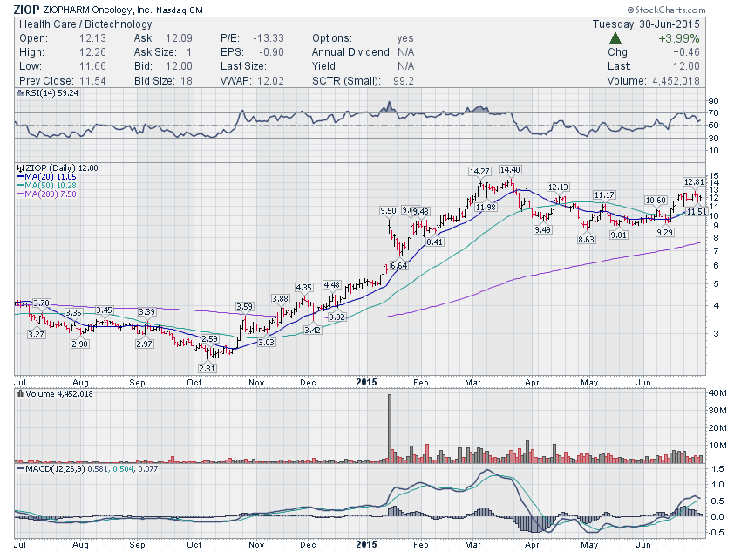Click the 12.81 price label near June end
Viewport: 741px width, 552px height.
point(694,182)
